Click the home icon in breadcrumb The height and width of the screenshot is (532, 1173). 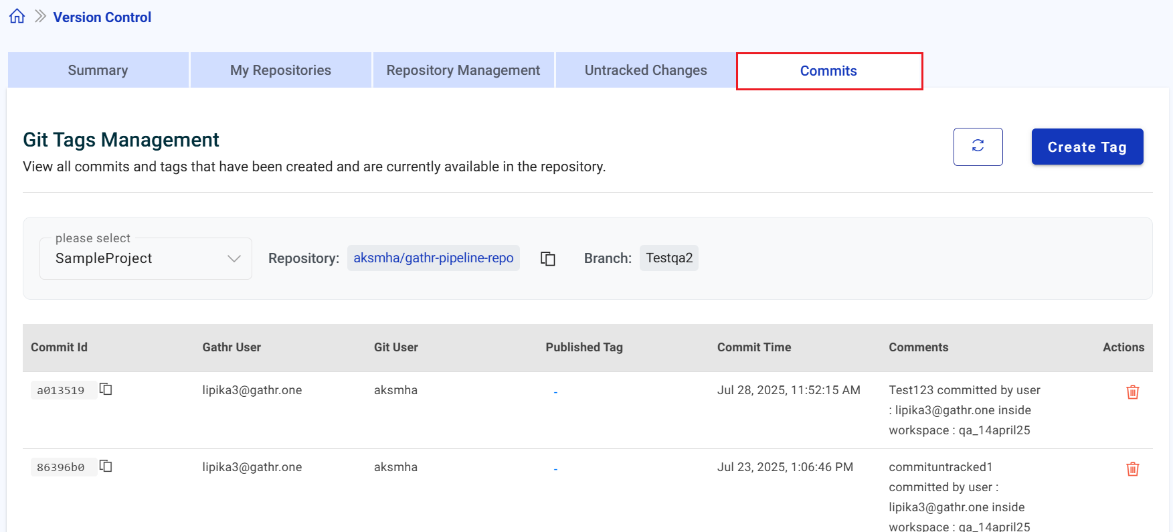click(17, 17)
